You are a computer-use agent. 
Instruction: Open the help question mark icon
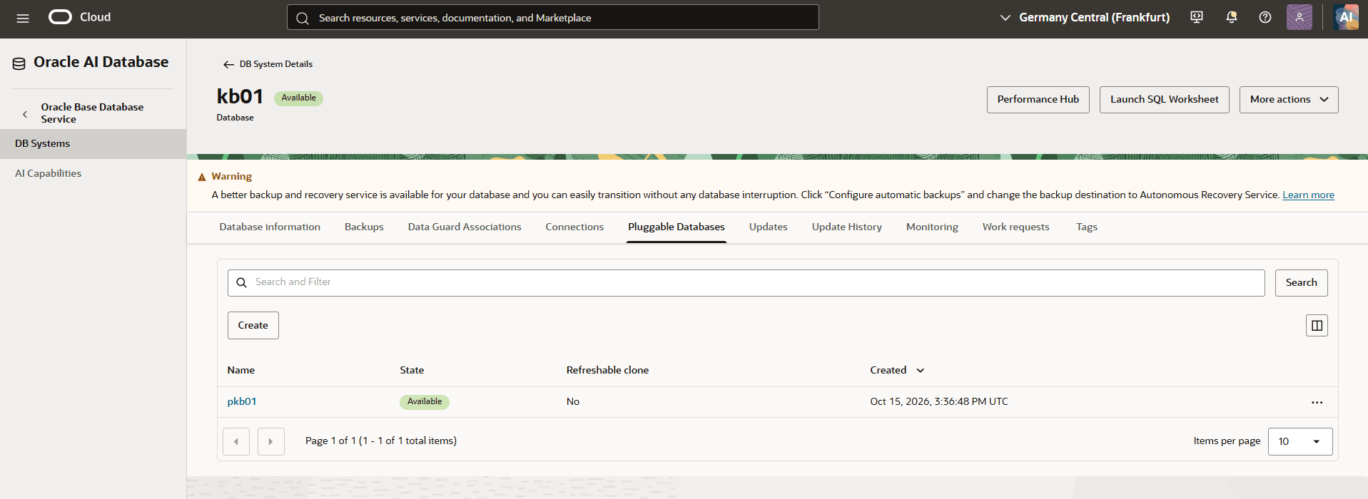[x=1265, y=17]
